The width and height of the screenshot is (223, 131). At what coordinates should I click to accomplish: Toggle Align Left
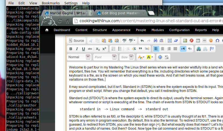coord(156,49)
